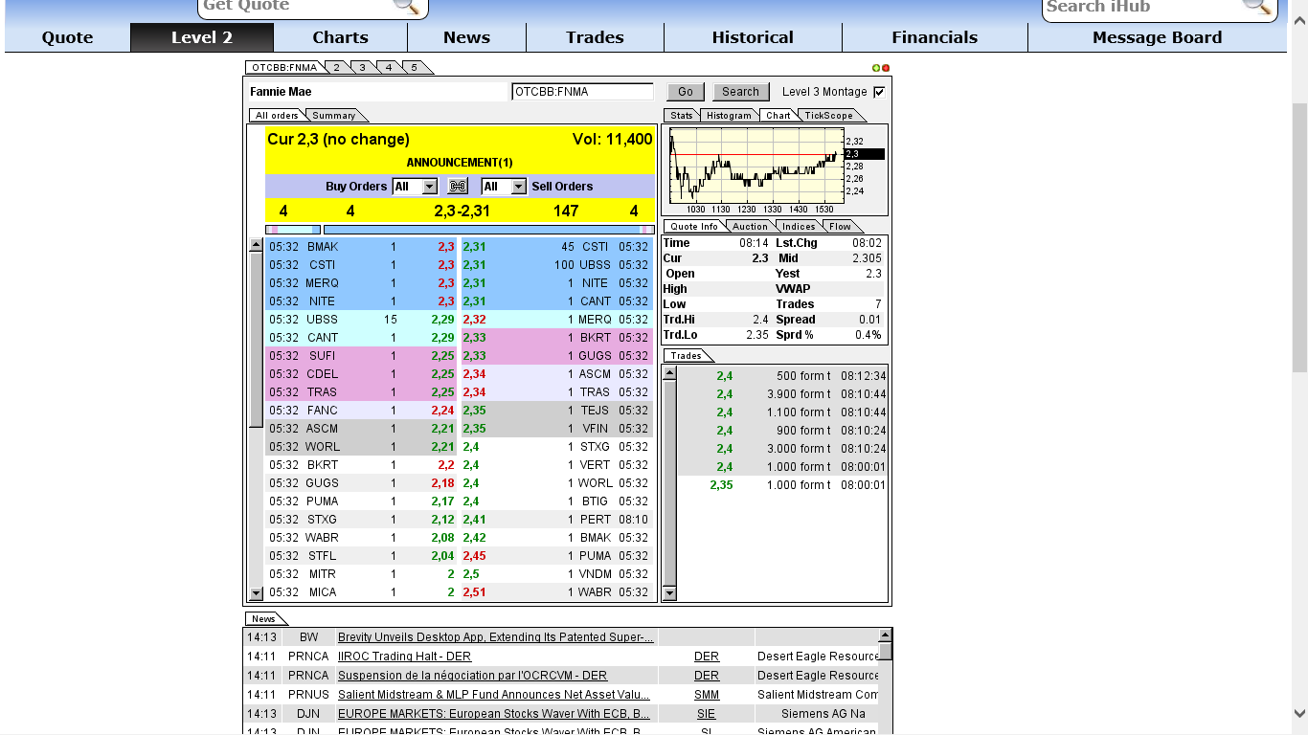1308x735 pixels.
Task: Open the Brevity Unveils Desktop App headline
Action: (x=496, y=637)
